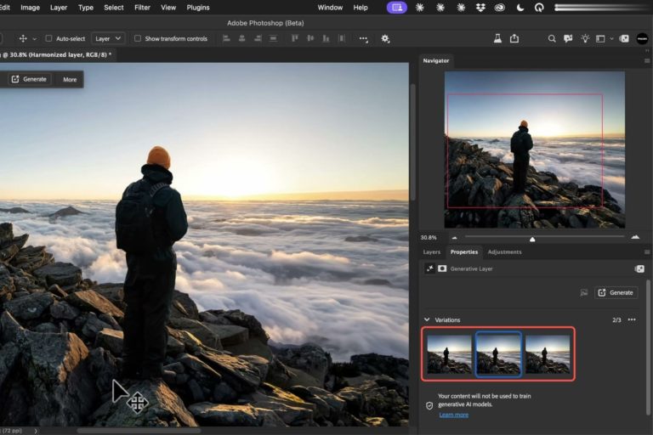Select the first variation thumbnail
The image size is (653, 435).
point(449,354)
